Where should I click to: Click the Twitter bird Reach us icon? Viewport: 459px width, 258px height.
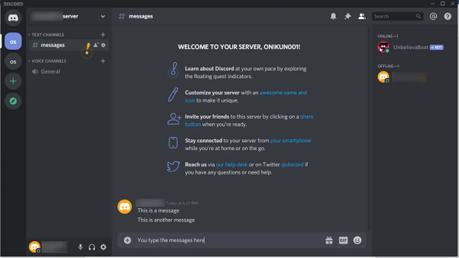174,166
